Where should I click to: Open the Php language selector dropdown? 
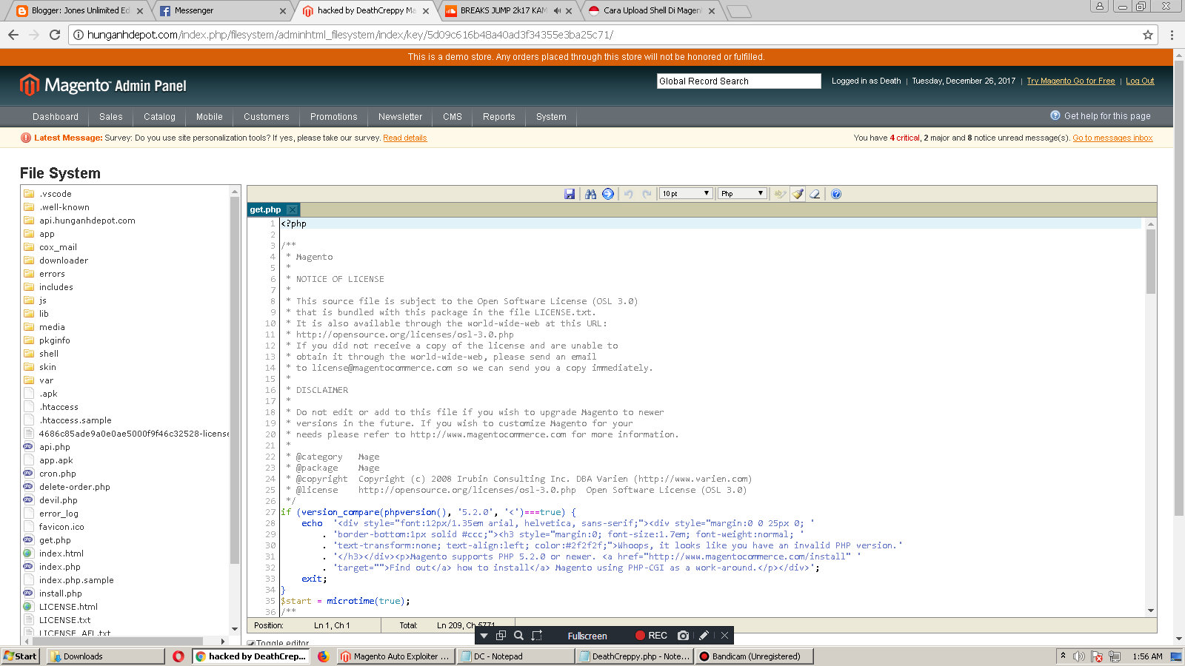[741, 192]
